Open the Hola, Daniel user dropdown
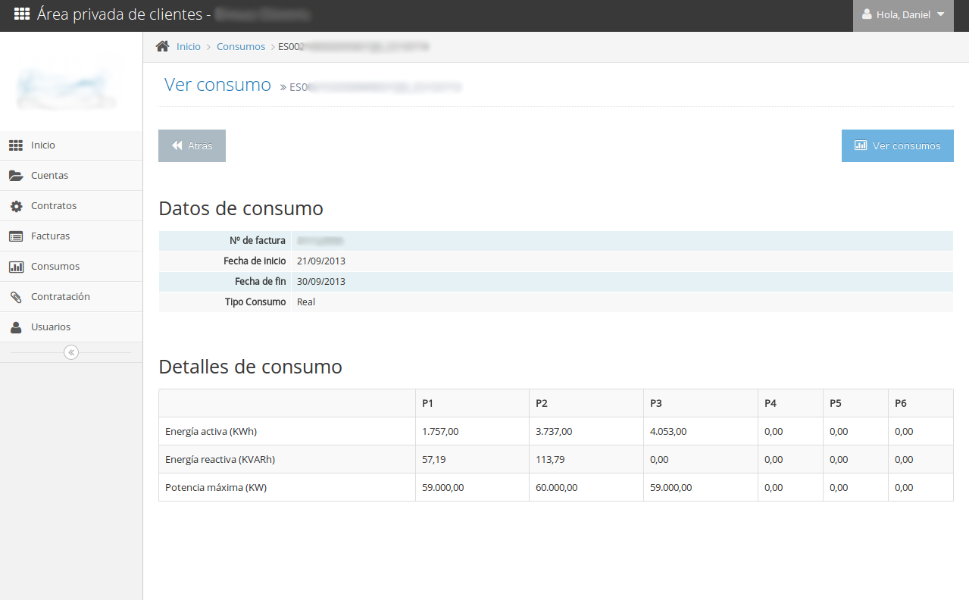 [903, 14]
